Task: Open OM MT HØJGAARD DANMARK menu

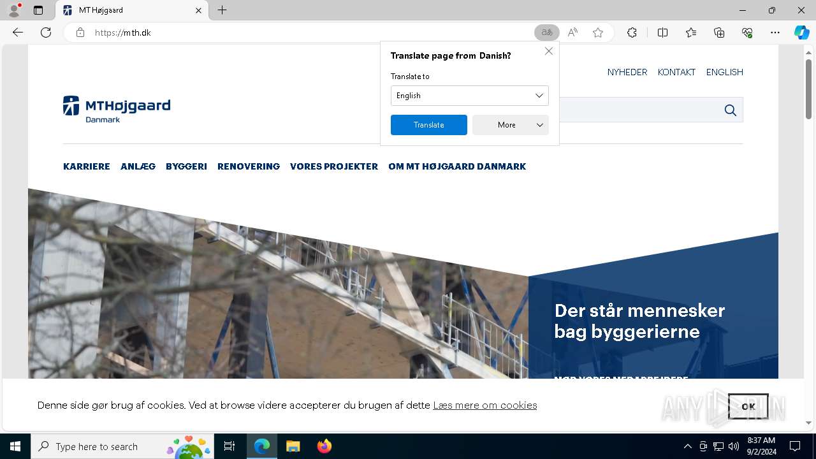Action: (x=457, y=166)
